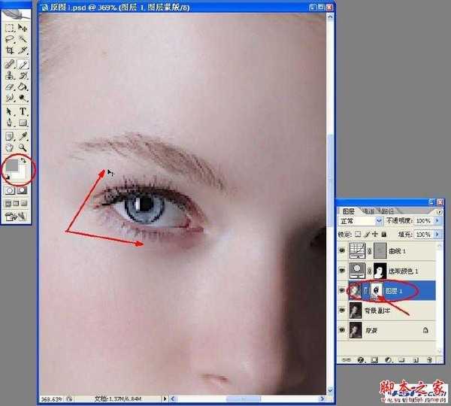
Task: Add a layer mask button
Action: pyautogui.click(x=374, y=359)
